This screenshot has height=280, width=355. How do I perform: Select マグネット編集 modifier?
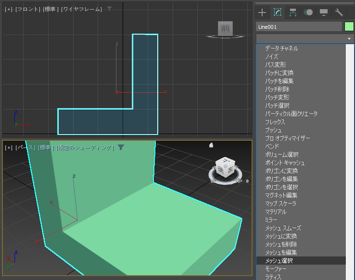point(301,195)
